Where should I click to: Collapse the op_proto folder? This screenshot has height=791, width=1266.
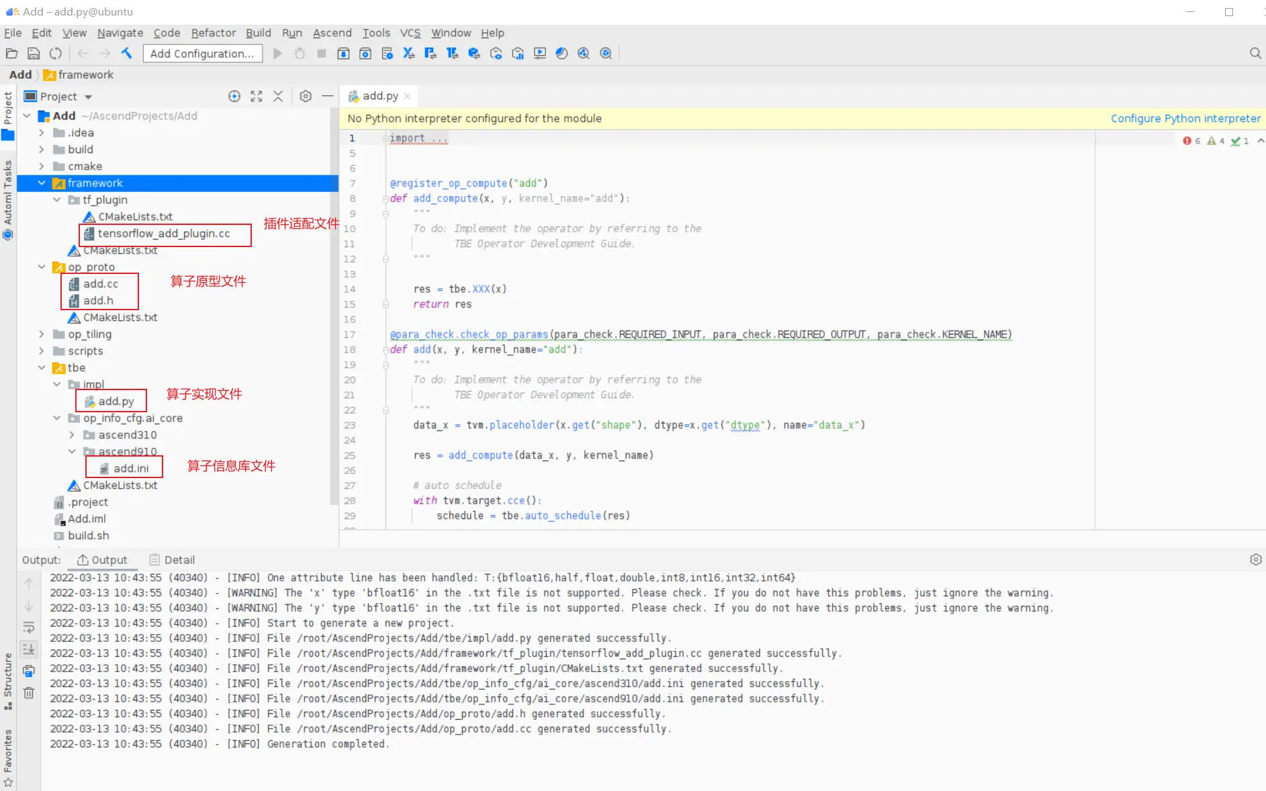42,267
